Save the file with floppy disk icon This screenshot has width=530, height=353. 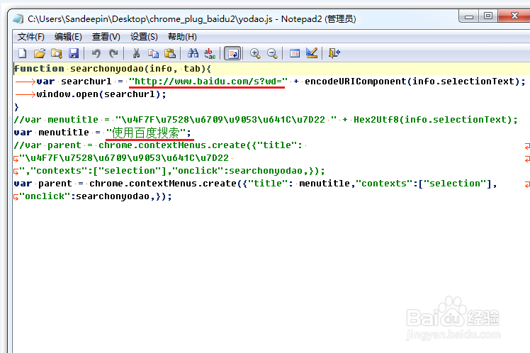click(74, 53)
